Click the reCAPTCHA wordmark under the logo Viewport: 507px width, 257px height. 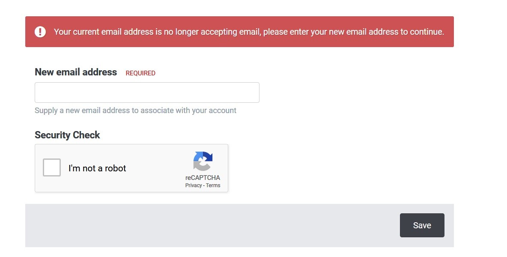point(203,178)
